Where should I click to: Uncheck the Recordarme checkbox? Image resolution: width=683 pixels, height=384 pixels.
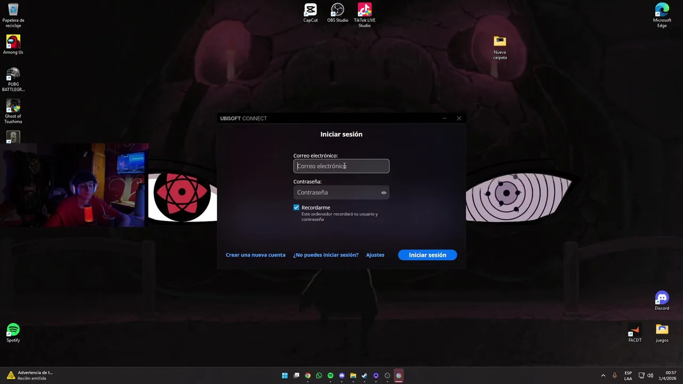(x=297, y=207)
